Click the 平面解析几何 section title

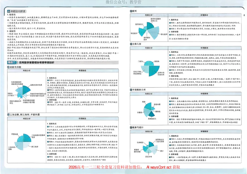pyautogui.click(x=139, y=90)
